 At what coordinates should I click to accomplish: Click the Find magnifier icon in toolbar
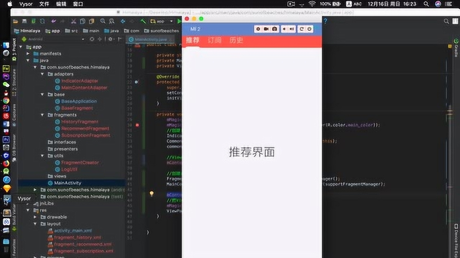coord(103,21)
